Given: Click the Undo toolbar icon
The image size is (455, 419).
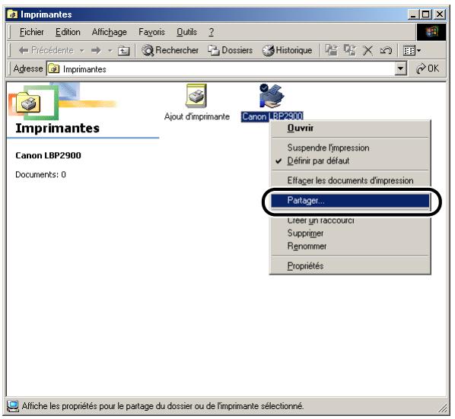Looking at the screenshot, I should (x=386, y=50).
